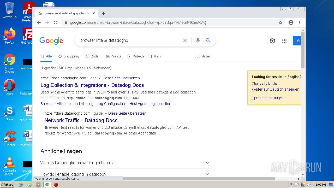Screen dimensions: 334x188
Task: Open Skype desktop shortcut
Action: click(x=9, y=113)
